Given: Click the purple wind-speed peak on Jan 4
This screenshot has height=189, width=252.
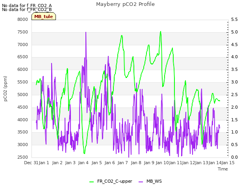Looking at the screenshot, I should (86, 33).
